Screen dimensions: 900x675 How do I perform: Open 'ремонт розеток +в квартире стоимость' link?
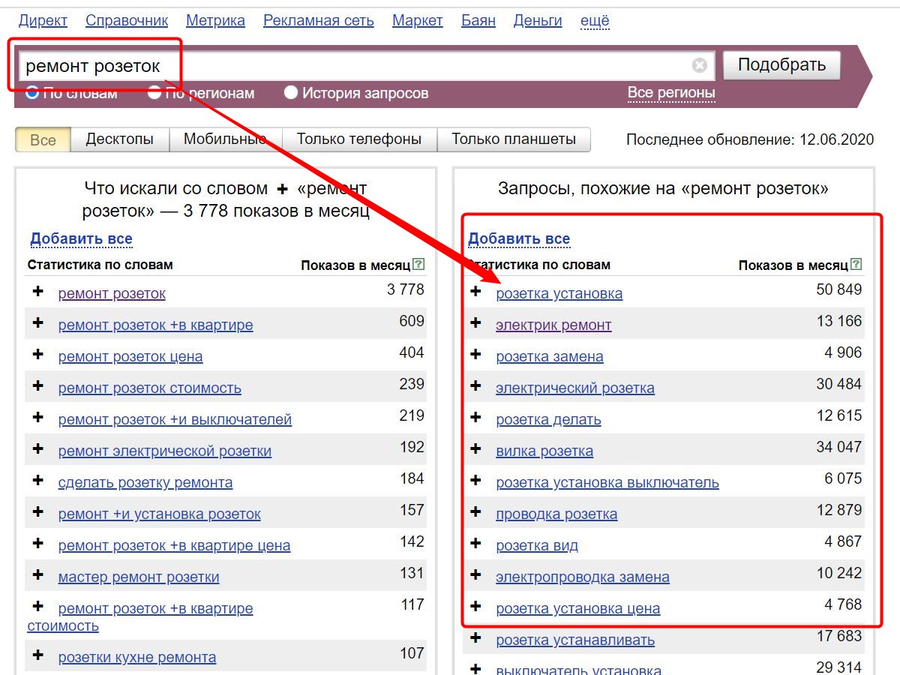pos(140,616)
